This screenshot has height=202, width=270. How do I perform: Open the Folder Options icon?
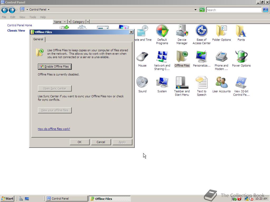click(221, 33)
